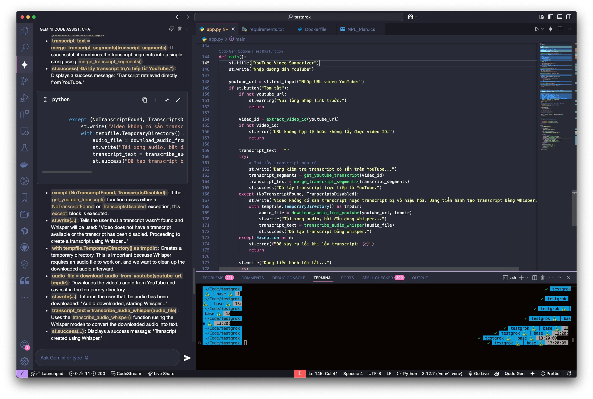This screenshot has width=593, height=399.
Task: Open the OUTPUT panel tab
Action: coord(420,278)
